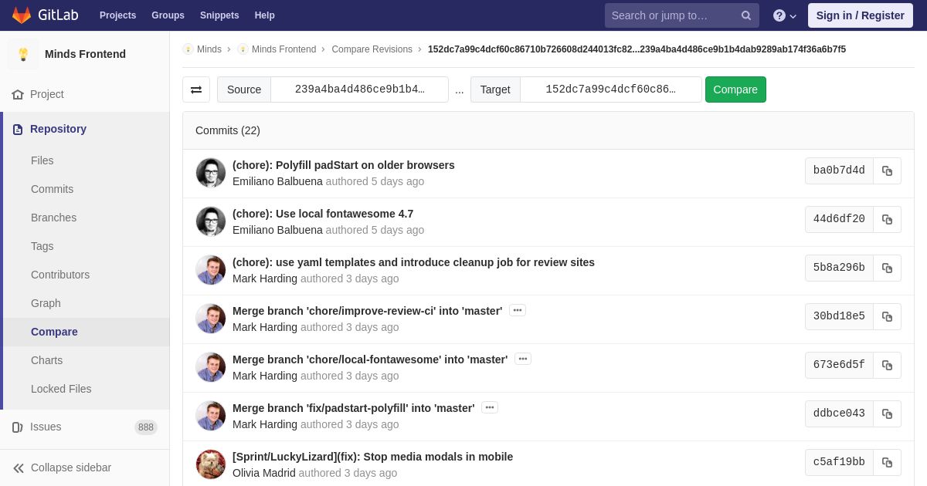Image resolution: width=927 pixels, height=486 pixels.
Task: Click the search magnifier icon
Action: pos(745,15)
